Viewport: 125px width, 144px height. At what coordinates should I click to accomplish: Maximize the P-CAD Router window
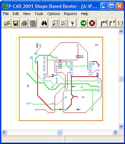pyautogui.click(x=112, y=6)
